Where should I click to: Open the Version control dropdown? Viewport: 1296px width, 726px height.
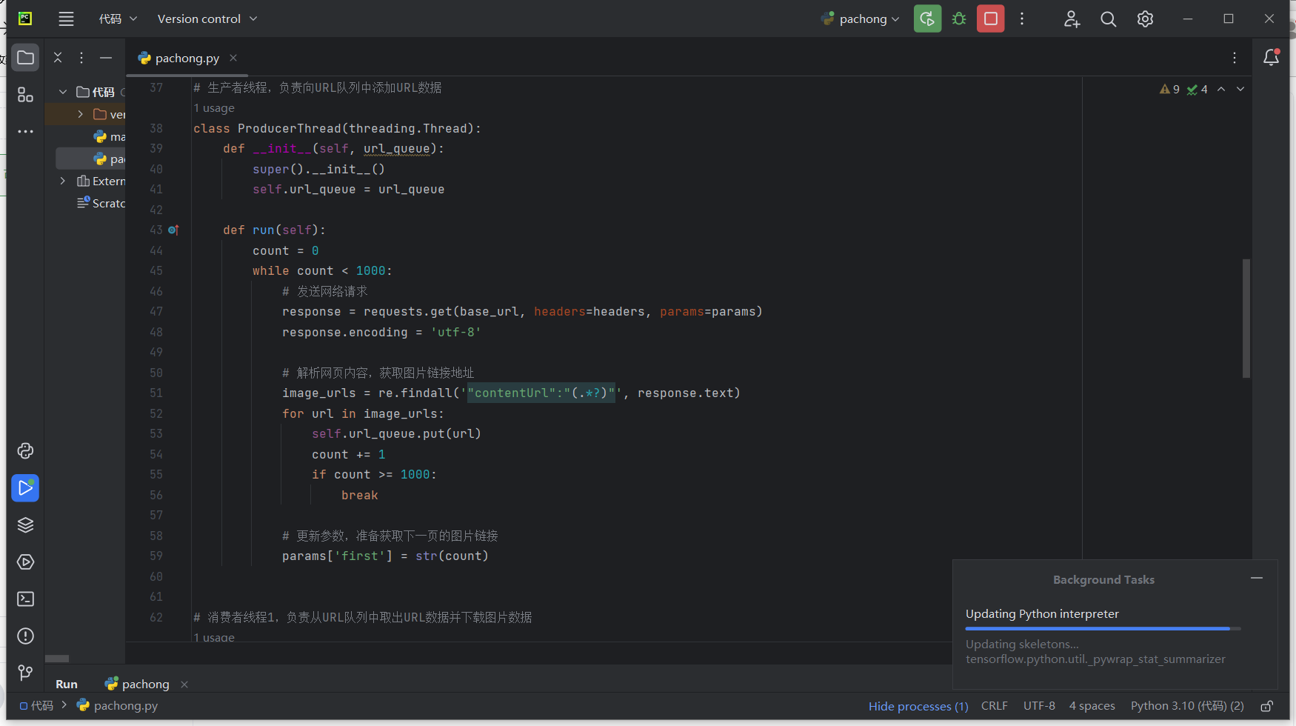tap(207, 19)
